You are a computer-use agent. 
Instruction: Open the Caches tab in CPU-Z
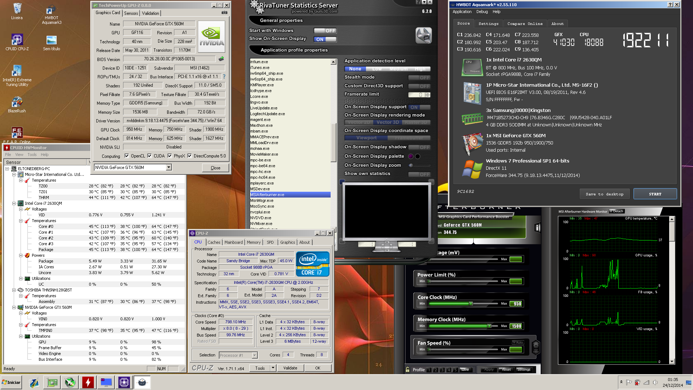(214, 242)
